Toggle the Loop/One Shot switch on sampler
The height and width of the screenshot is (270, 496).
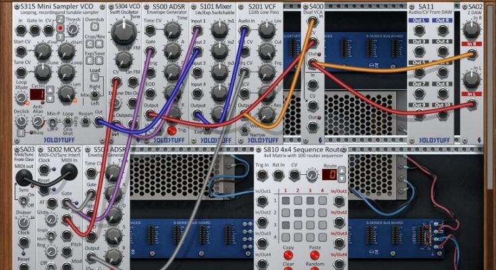pyautogui.click(x=67, y=120)
